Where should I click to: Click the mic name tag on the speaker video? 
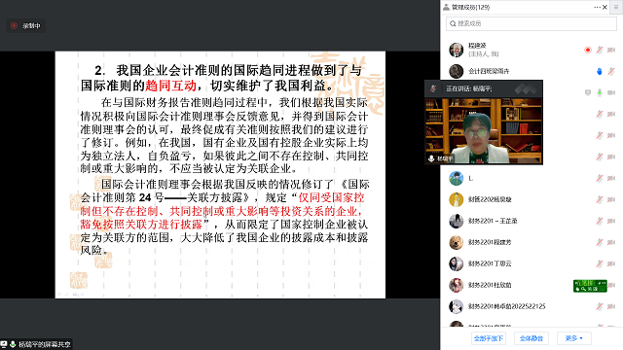441,158
